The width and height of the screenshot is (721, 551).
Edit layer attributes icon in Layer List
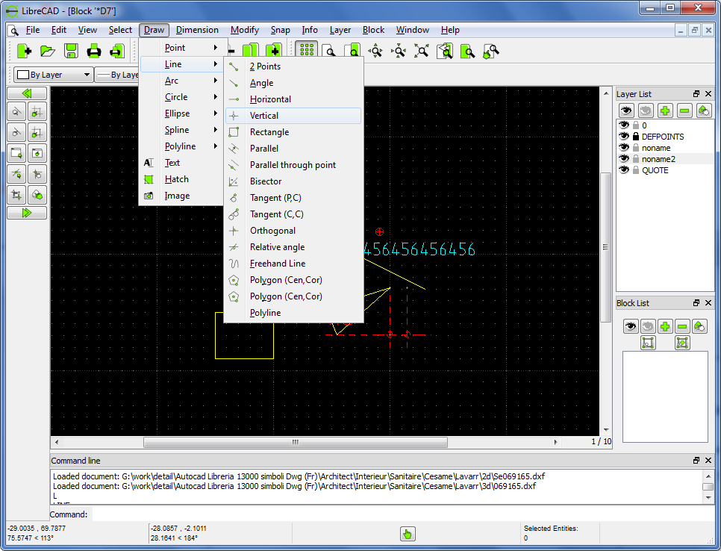pyautogui.click(x=704, y=110)
